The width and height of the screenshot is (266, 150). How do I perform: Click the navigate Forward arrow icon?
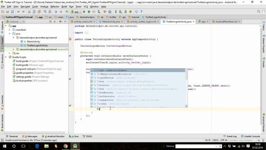tap(61, 12)
